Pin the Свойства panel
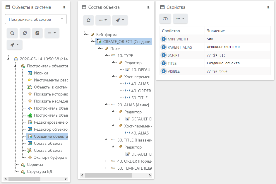This screenshot has width=276, height=184. point(268,8)
